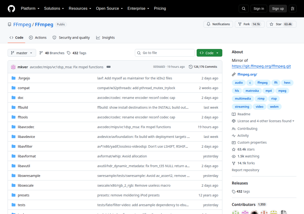Click the license scale icon
Image resolution: width=304 pixels, height=214 pixels.
click(234, 121)
